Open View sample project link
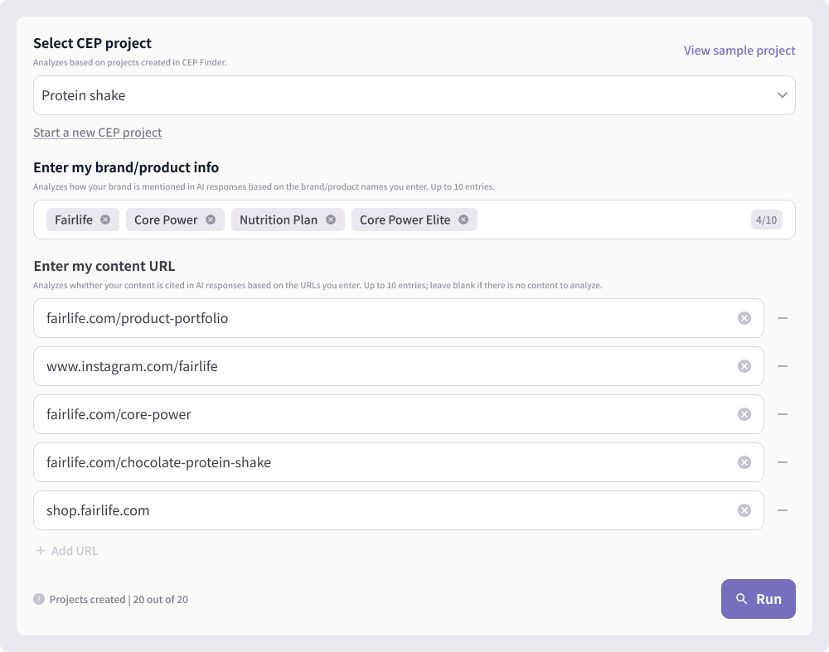 click(x=739, y=51)
